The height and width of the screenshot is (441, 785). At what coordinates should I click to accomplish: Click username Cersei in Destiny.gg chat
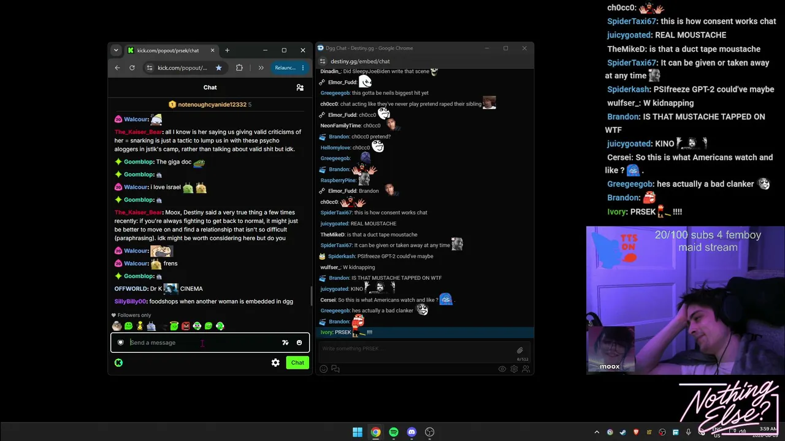click(x=327, y=300)
